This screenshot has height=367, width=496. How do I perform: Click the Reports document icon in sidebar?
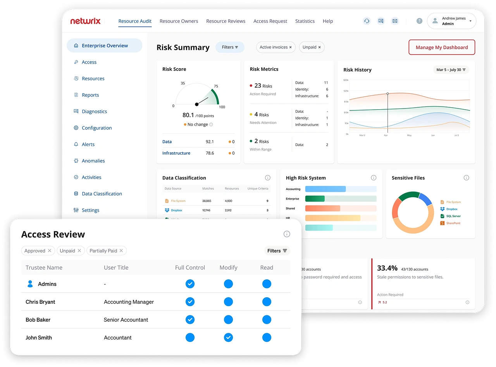[76, 95]
